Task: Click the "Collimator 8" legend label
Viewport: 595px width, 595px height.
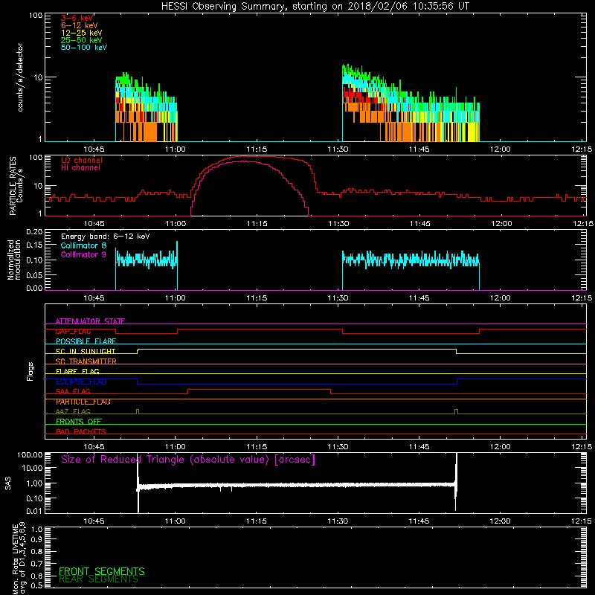Action: (83, 245)
